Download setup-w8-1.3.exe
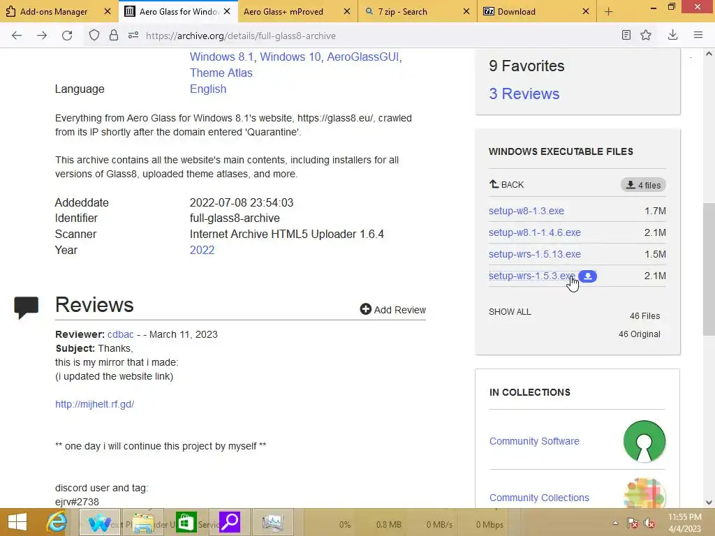 (526, 211)
